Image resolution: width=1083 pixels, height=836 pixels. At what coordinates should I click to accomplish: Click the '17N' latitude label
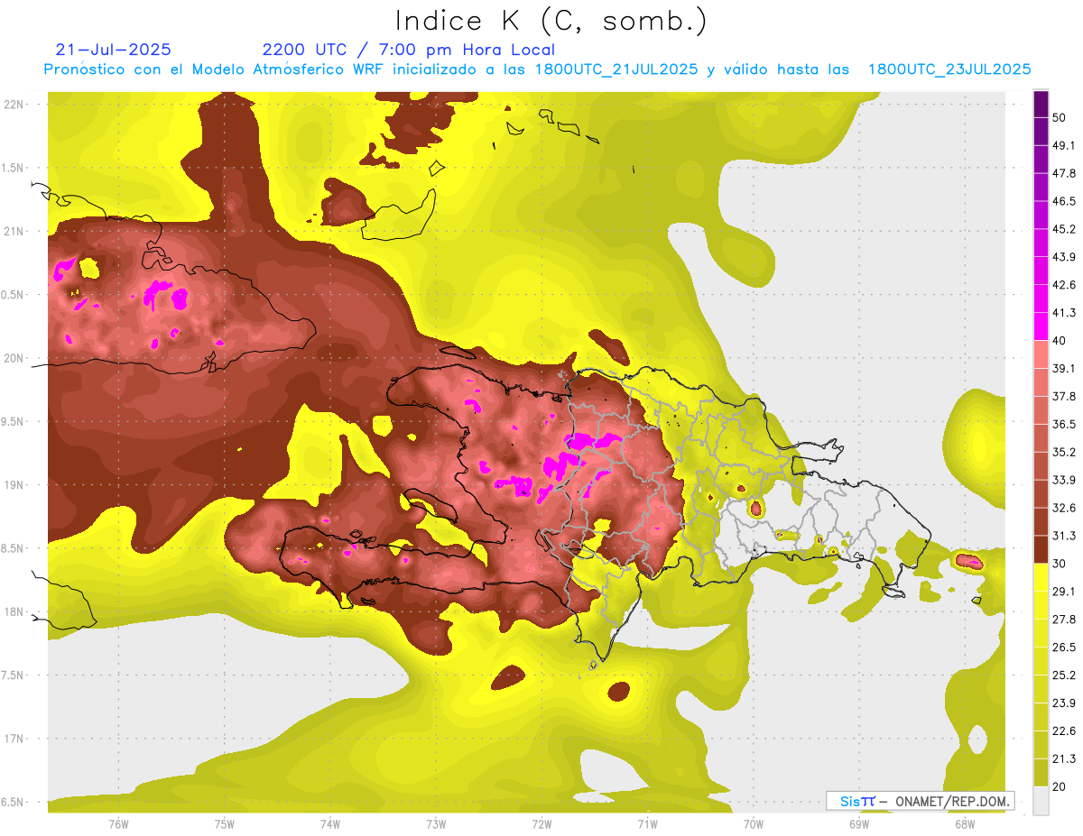pyautogui.click(x=15, y=739)
